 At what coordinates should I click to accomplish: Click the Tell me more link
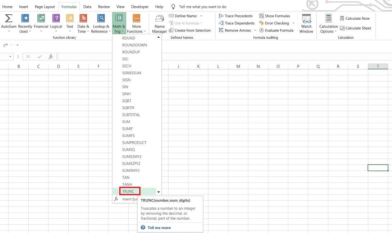coord(159,228)
